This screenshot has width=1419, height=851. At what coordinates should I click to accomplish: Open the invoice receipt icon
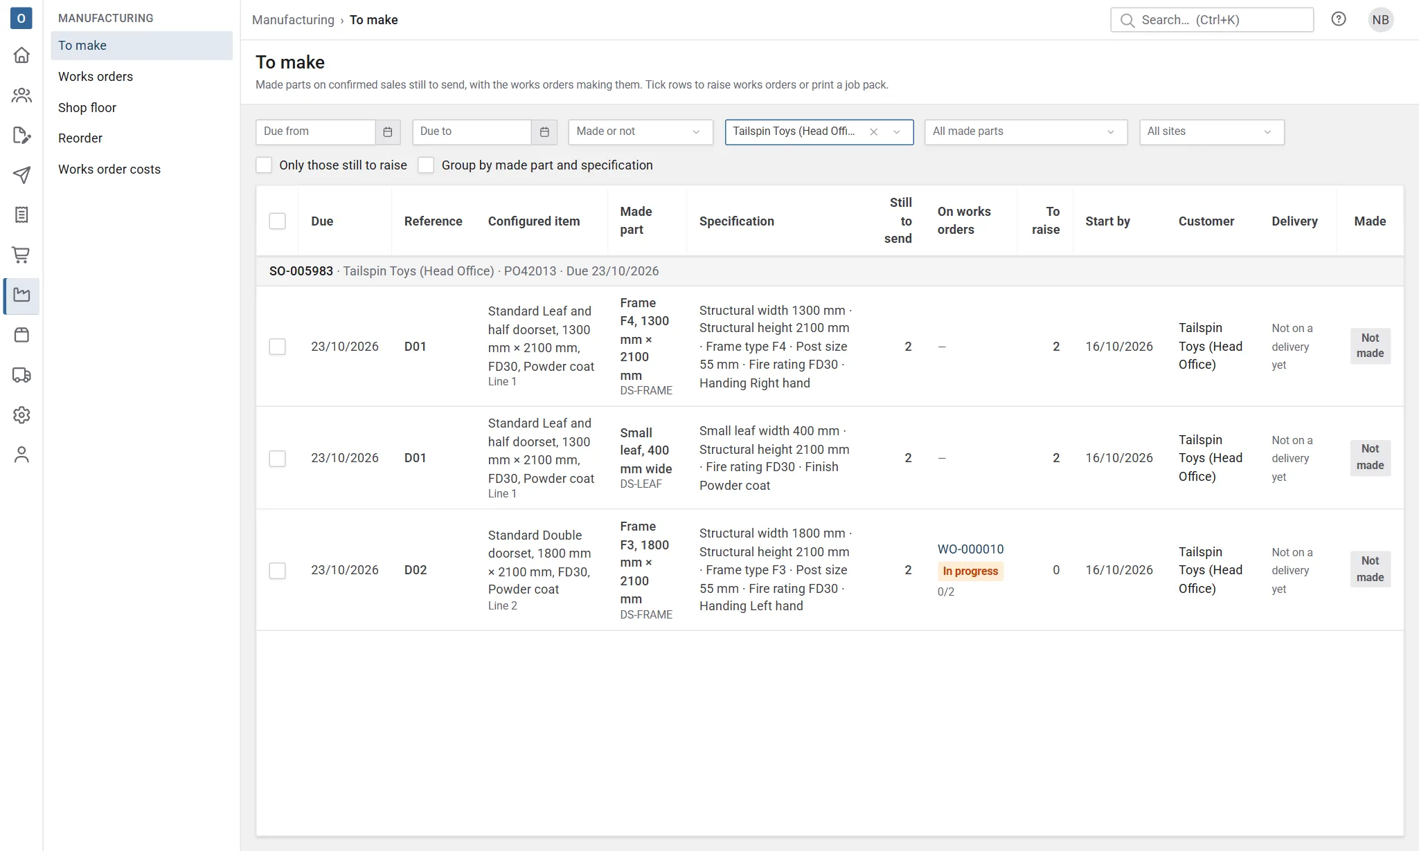[x=21, y=215]
